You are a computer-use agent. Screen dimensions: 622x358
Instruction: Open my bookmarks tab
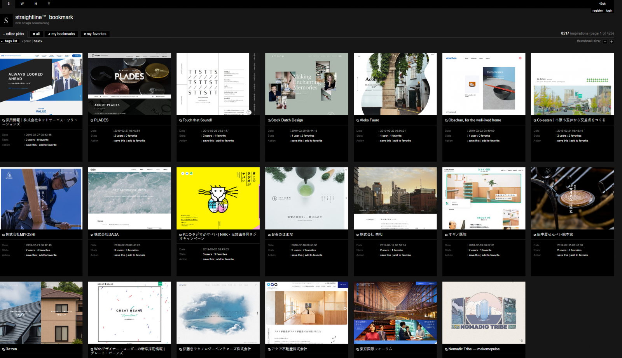61,34
